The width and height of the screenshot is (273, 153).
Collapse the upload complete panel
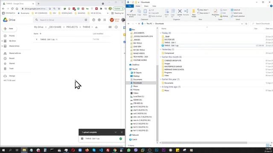click(x=116, y=132)
